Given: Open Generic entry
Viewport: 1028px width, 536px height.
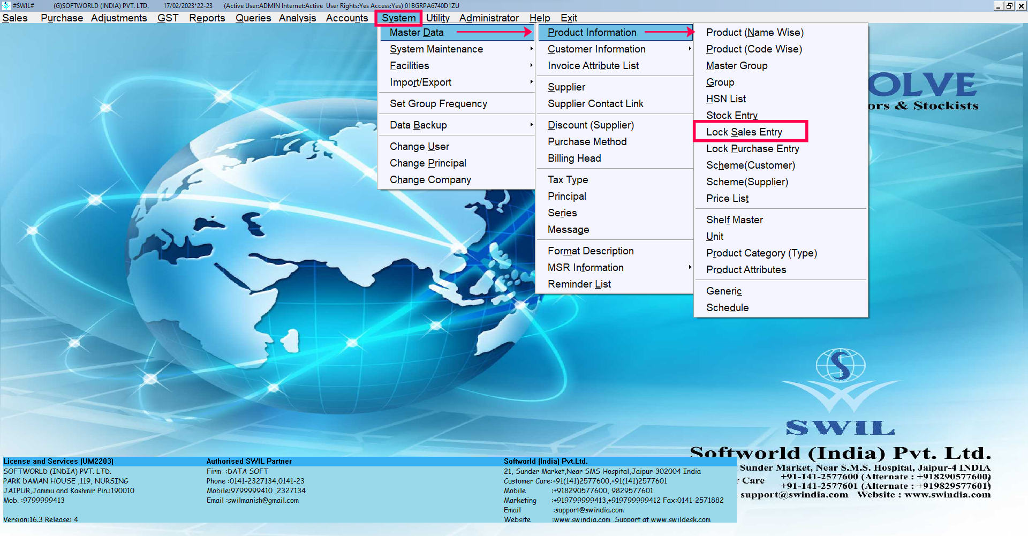Looking at the screenshot, I should 781,291.
